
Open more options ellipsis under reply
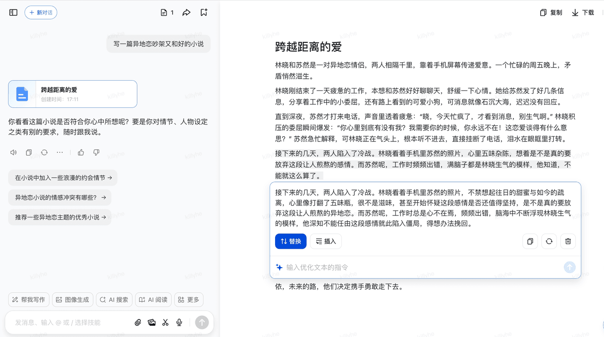click(59, 152)
